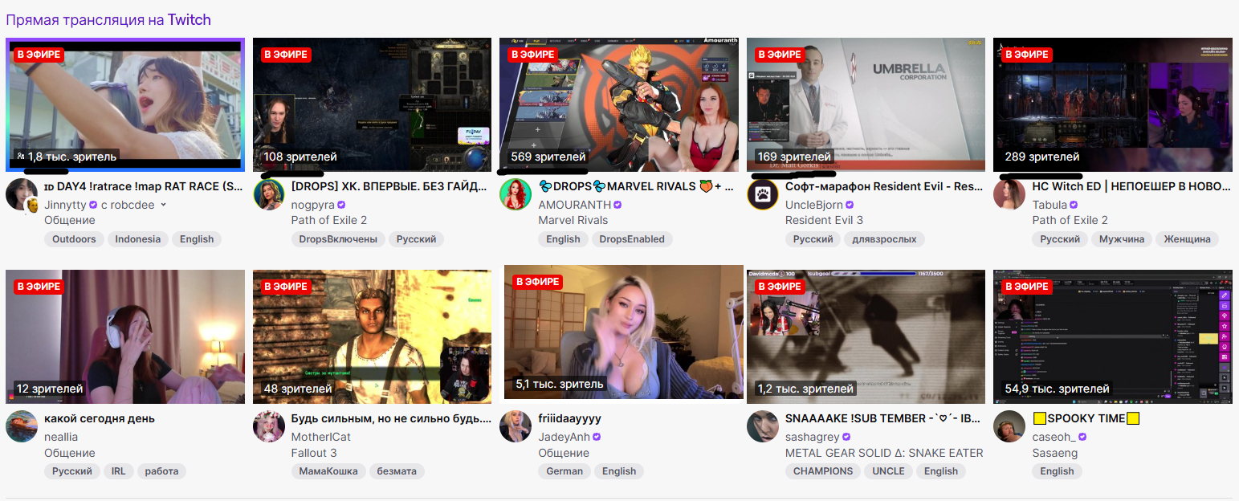Select the Женщина tag

point(1188,239)
